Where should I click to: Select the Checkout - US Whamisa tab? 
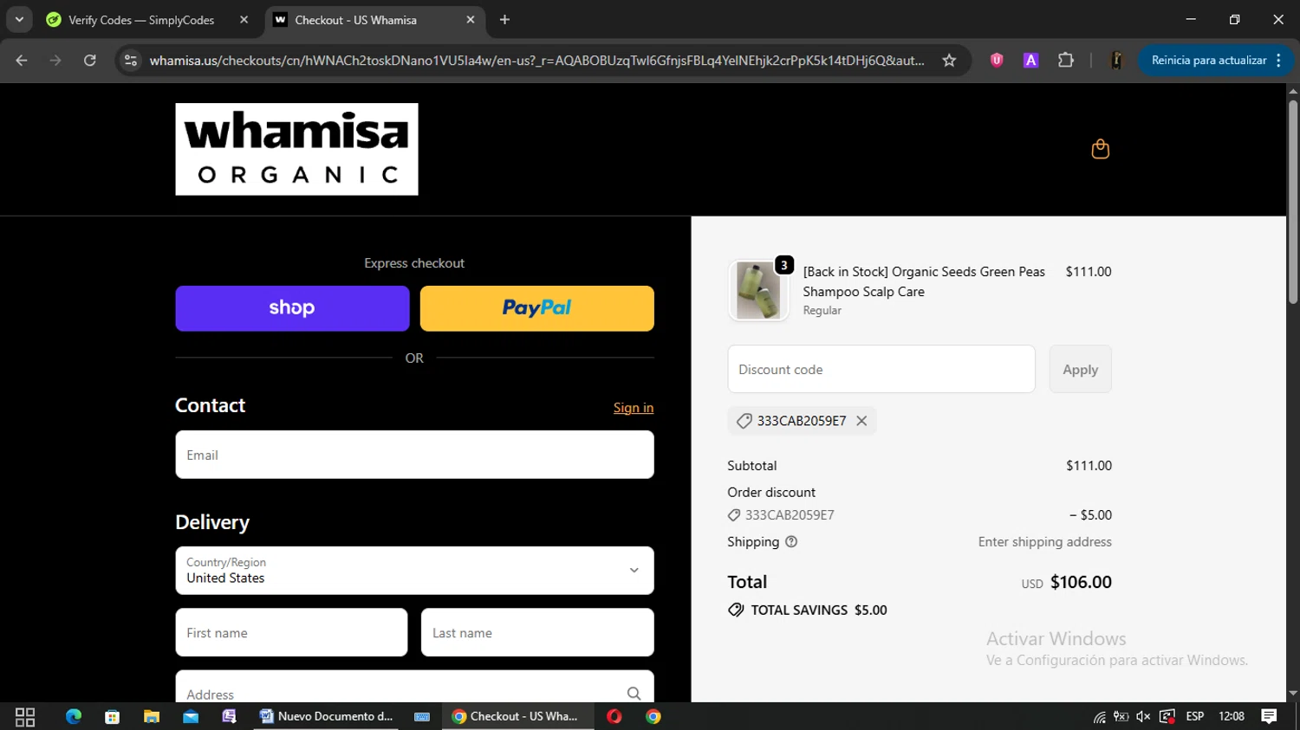[x=356, y=20]
